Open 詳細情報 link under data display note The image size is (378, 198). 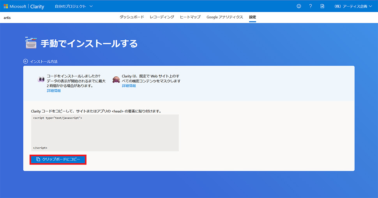click(x=54, y=91)
